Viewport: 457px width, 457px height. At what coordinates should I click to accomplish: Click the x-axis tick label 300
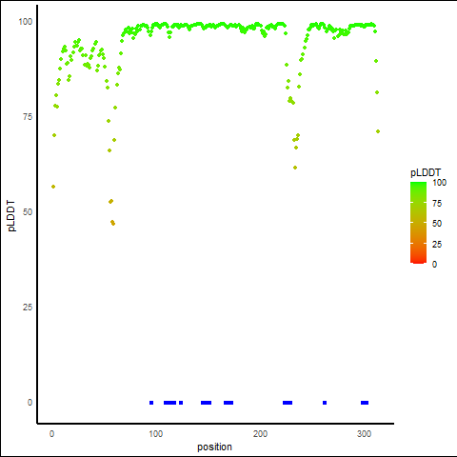pyautogui.click(x=364, y=434)
